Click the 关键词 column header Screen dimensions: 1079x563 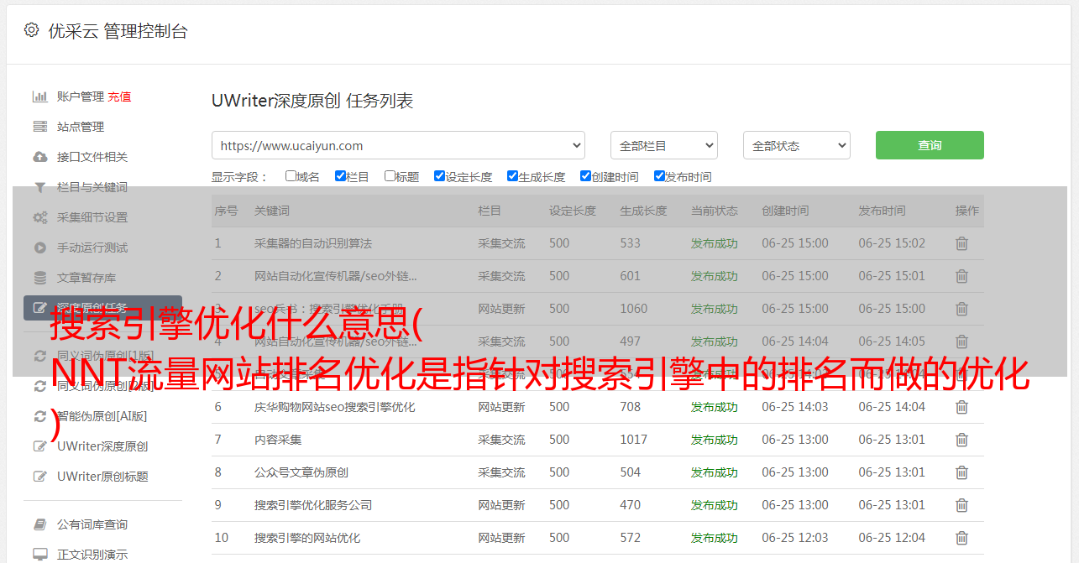pyautogui.click(x=272, y=211)
